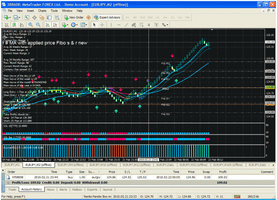
Task: Toggle chart shift from right border
Action: 55,25
